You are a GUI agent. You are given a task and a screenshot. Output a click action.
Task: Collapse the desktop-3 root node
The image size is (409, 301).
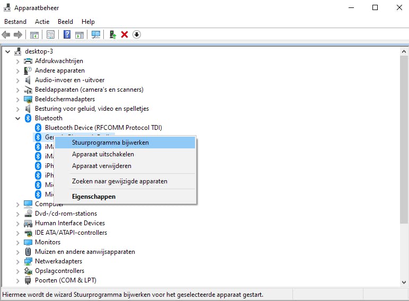click(x=8, y=51)
